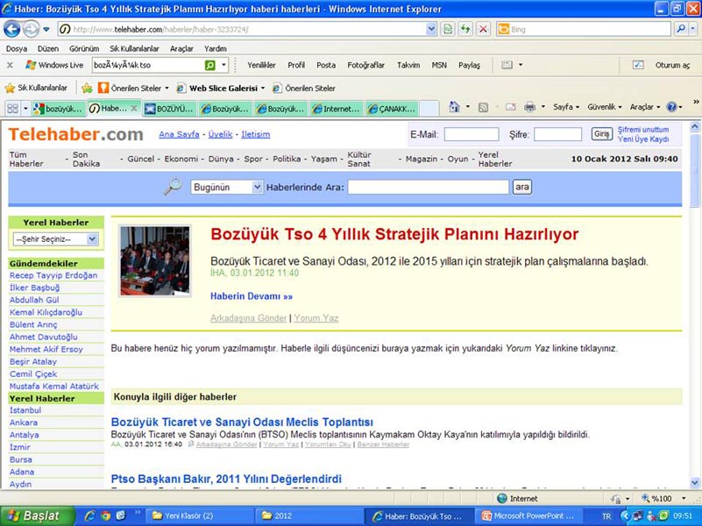Expand the Bing search options dropdown
The height and width of the screenshot is (526, 702).
[692, 29]
